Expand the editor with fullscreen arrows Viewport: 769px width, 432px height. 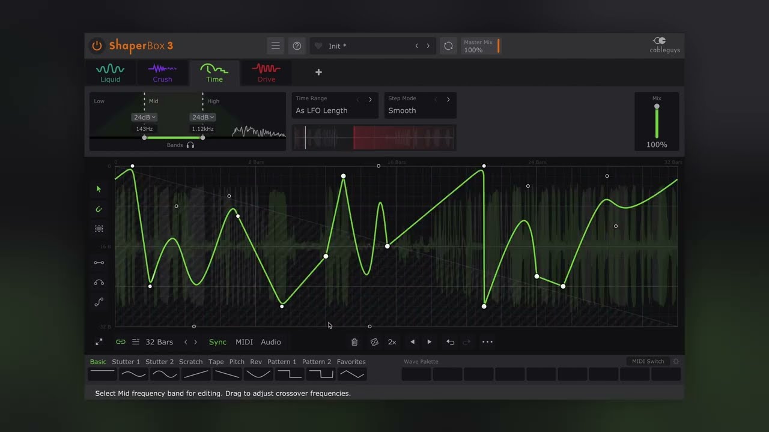[99, 342]
